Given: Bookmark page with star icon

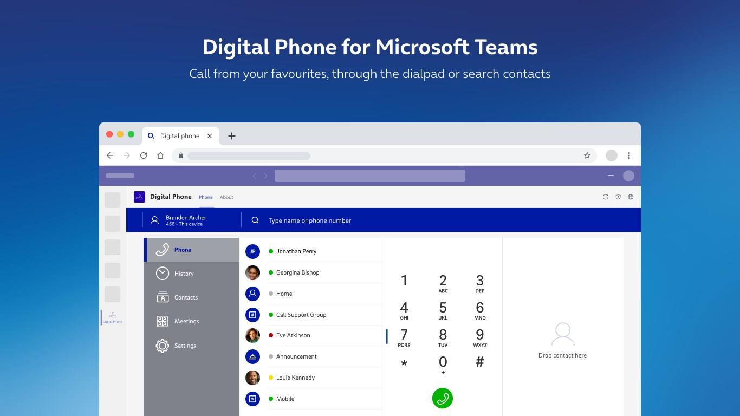Looking at the screenshot, I should pos(587,155).
